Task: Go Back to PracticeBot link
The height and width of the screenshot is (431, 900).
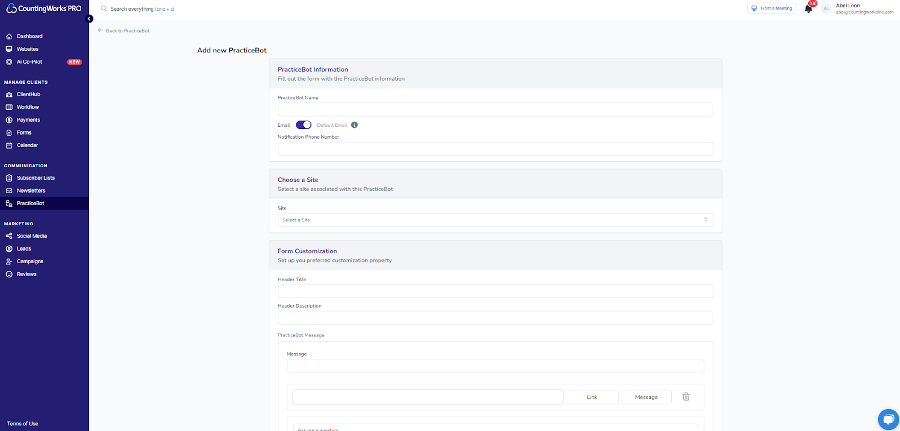Action: click(x=128, y=31)
